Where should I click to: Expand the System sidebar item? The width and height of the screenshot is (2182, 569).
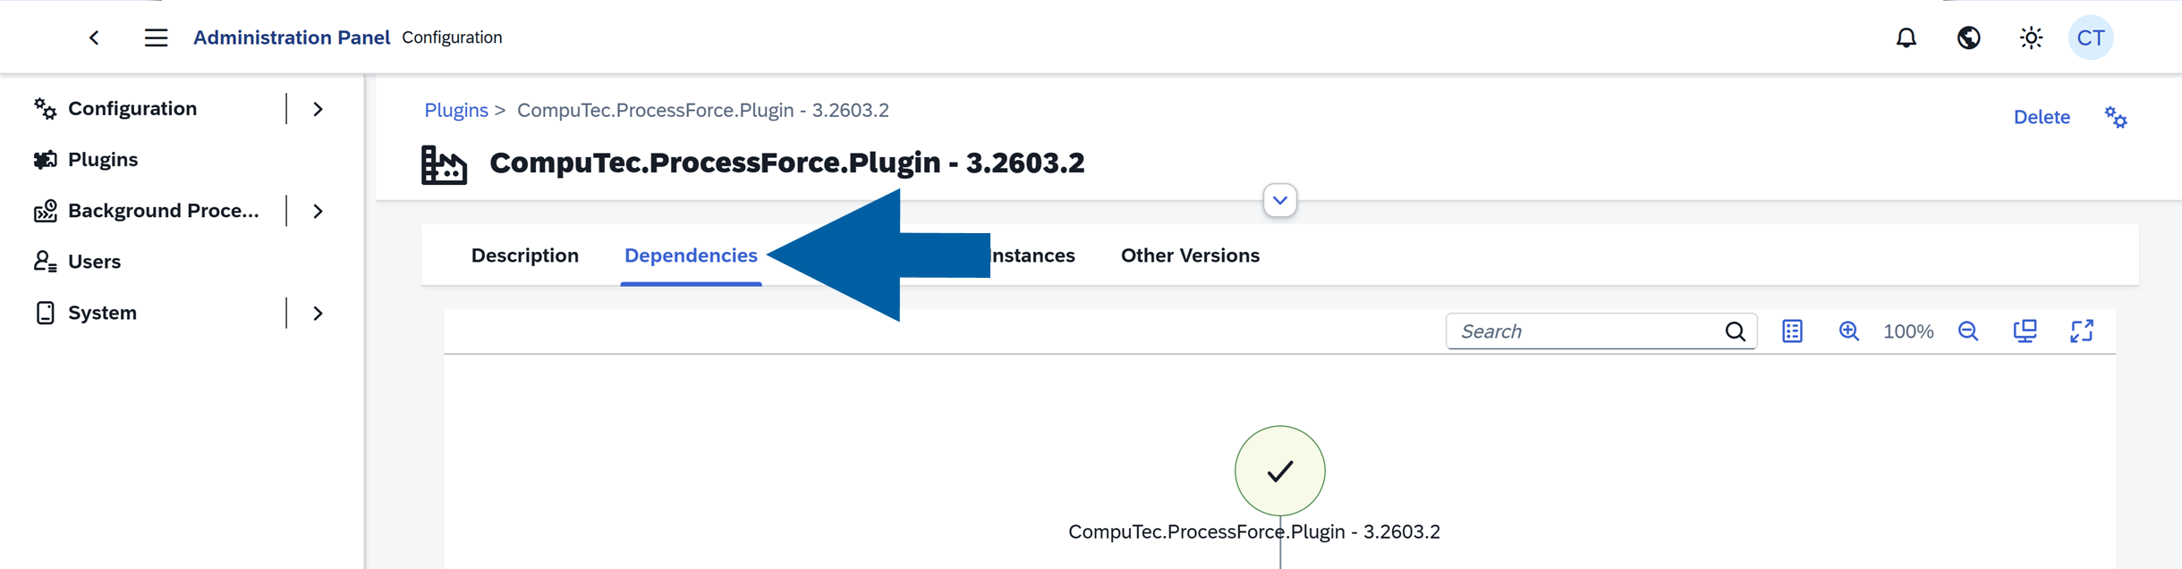pos(318,313)
